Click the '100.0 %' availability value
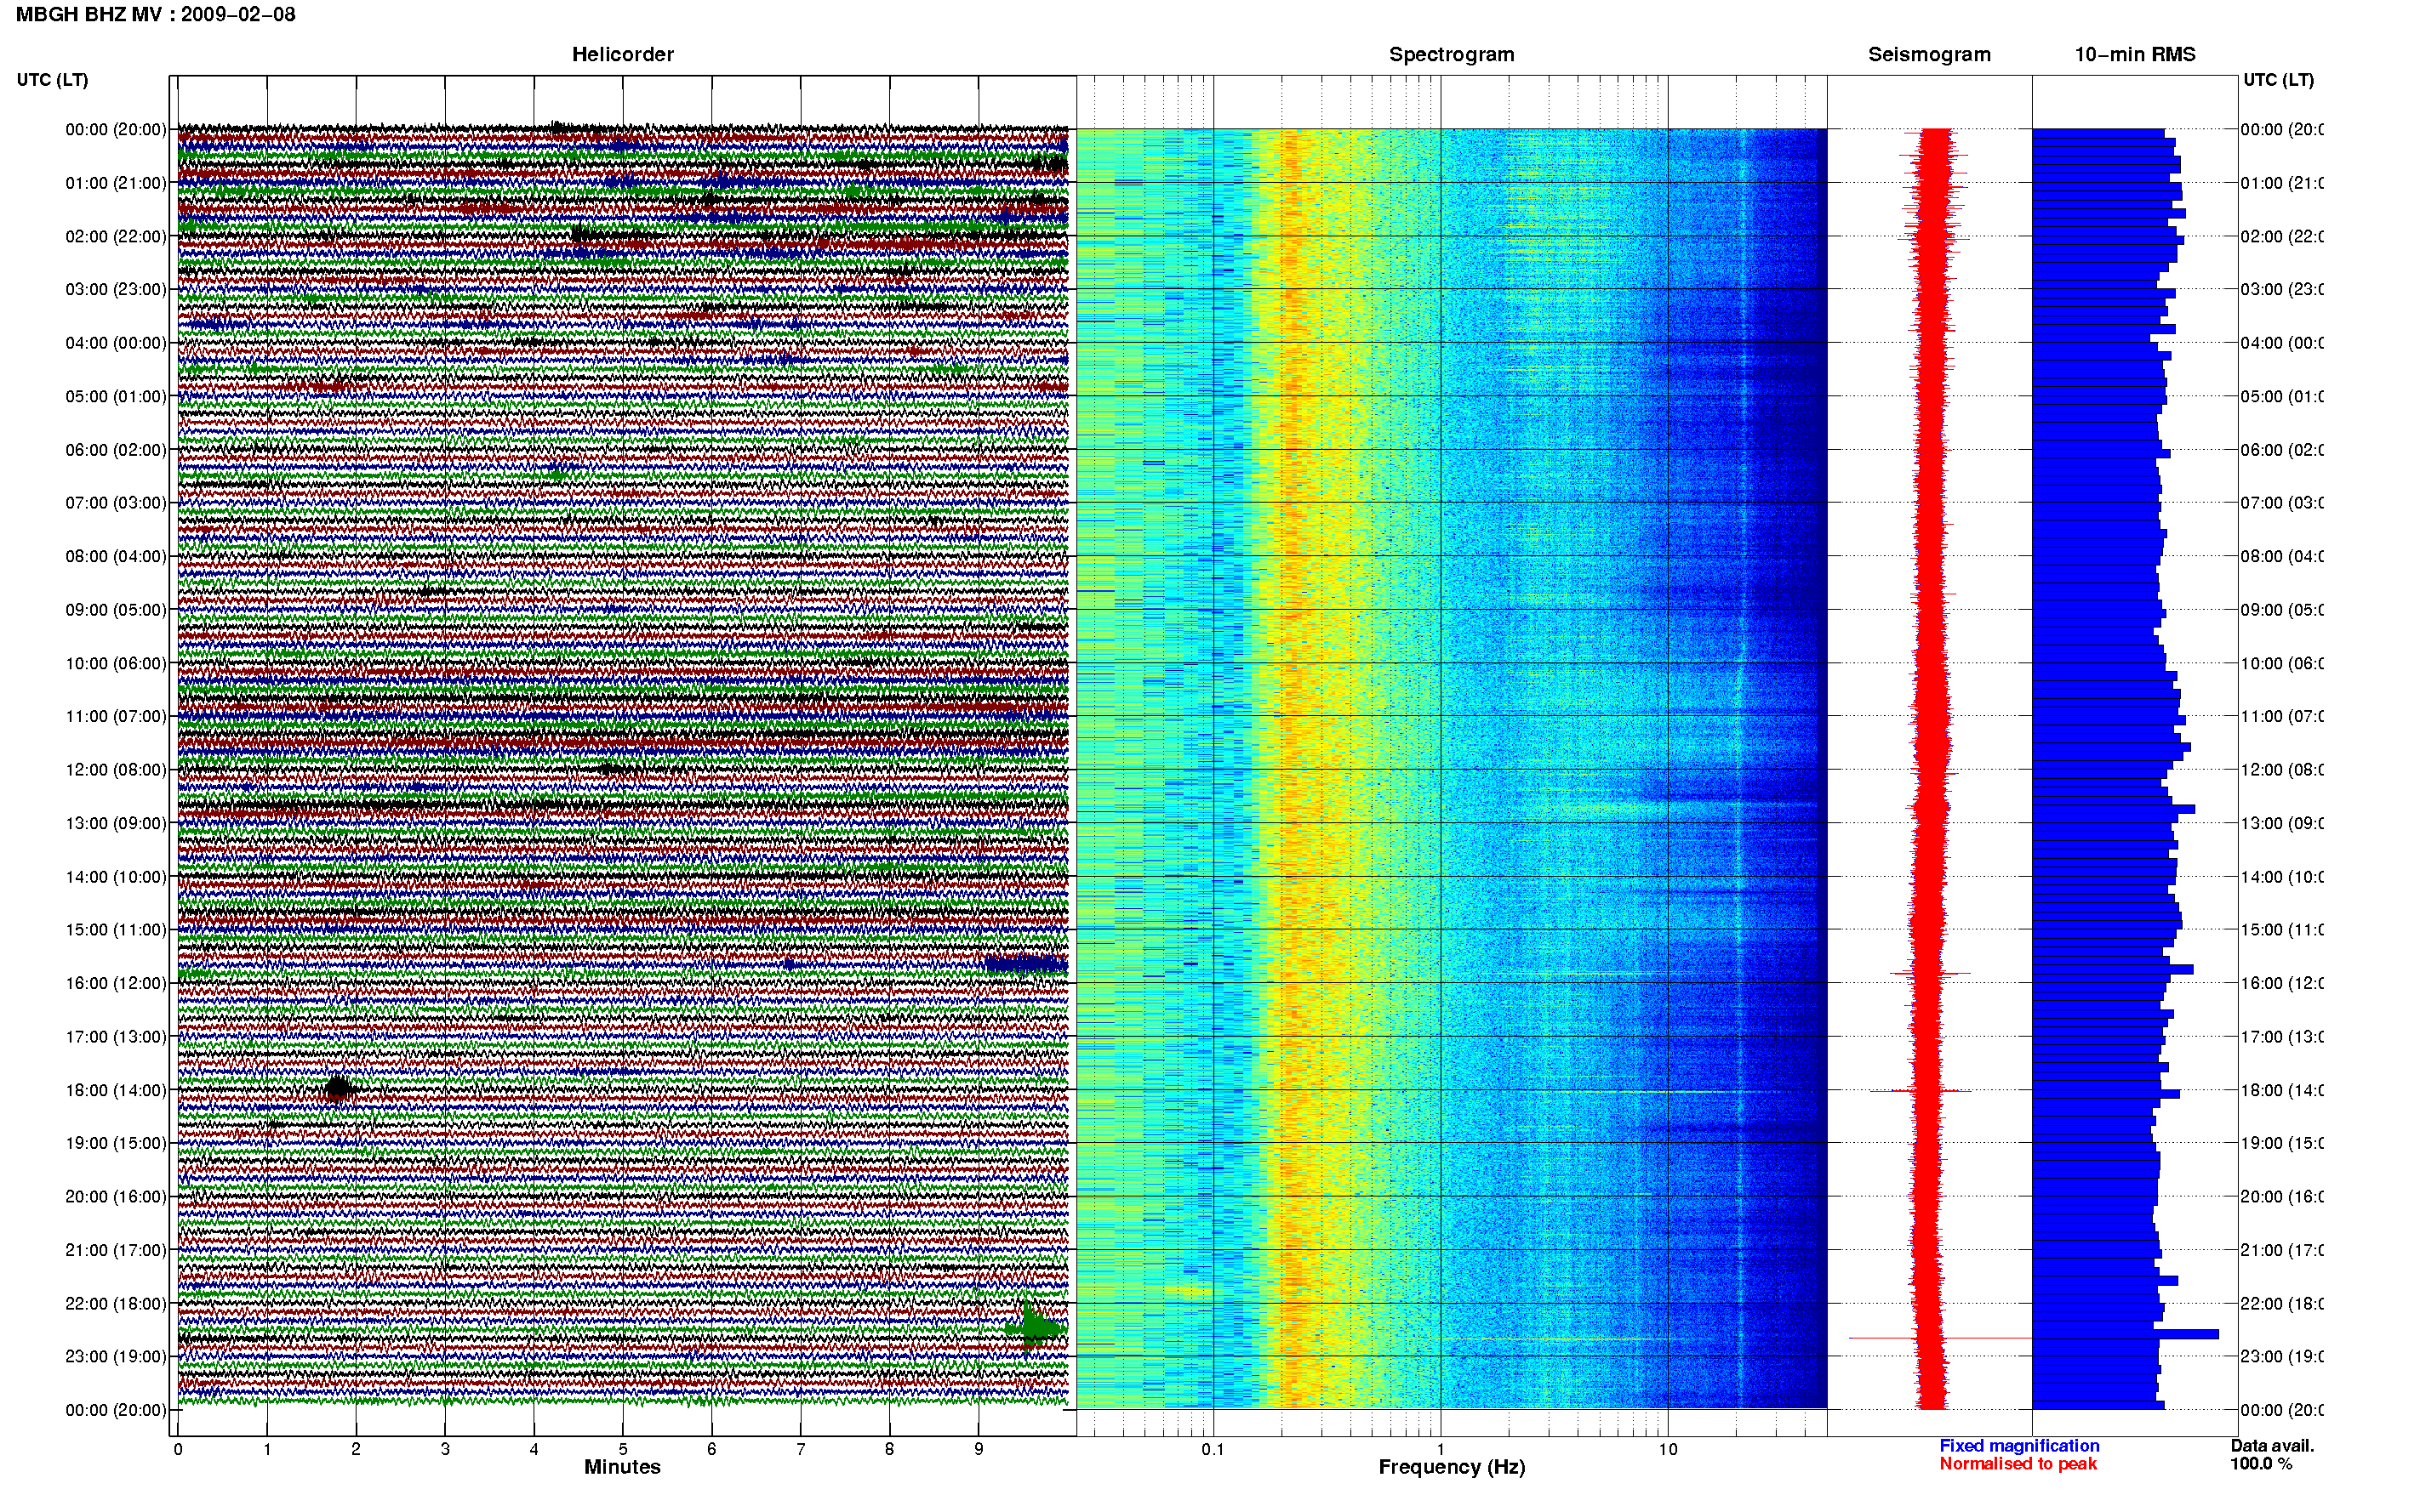This screenshot has height=1512, width=2420. click(x=2261, y=1464)
